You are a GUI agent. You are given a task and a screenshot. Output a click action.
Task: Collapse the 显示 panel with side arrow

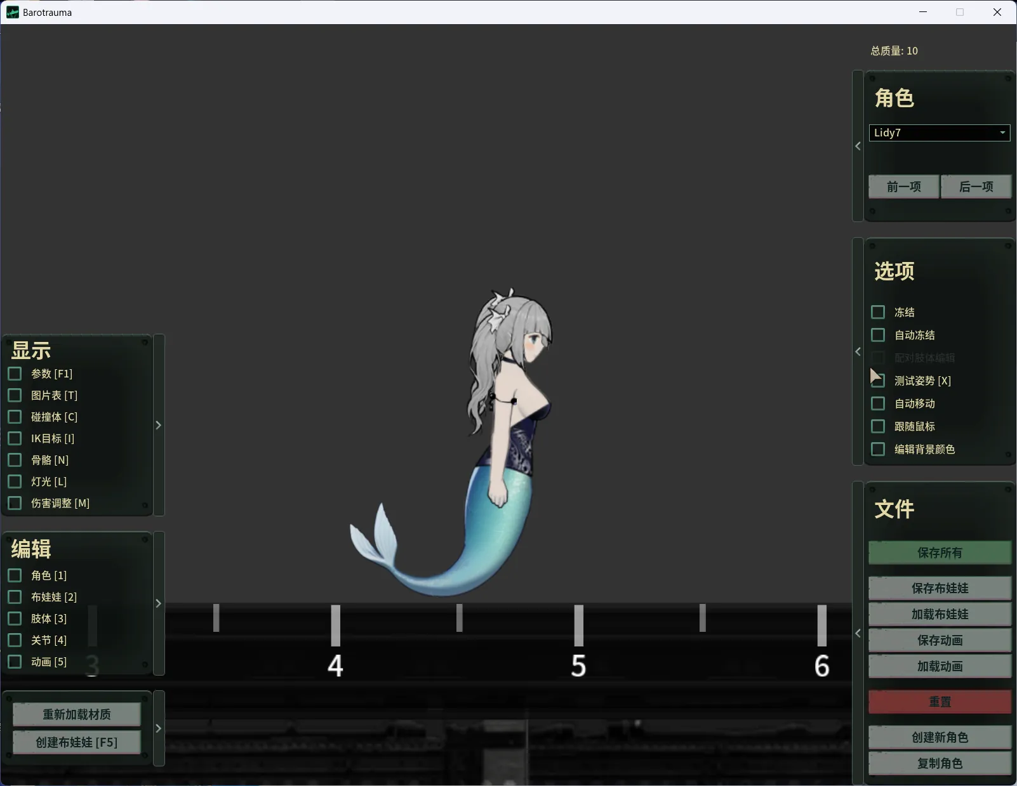[159, 425]
